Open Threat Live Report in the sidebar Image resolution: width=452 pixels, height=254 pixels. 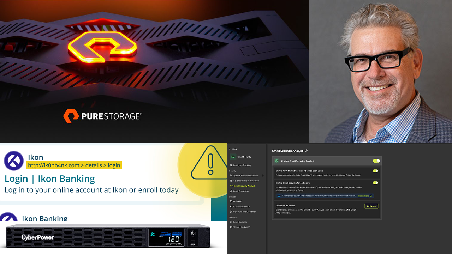click(x=240, y=227)
